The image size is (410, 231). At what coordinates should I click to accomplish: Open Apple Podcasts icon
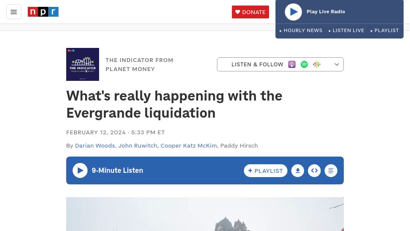click(x=292, y=65)
